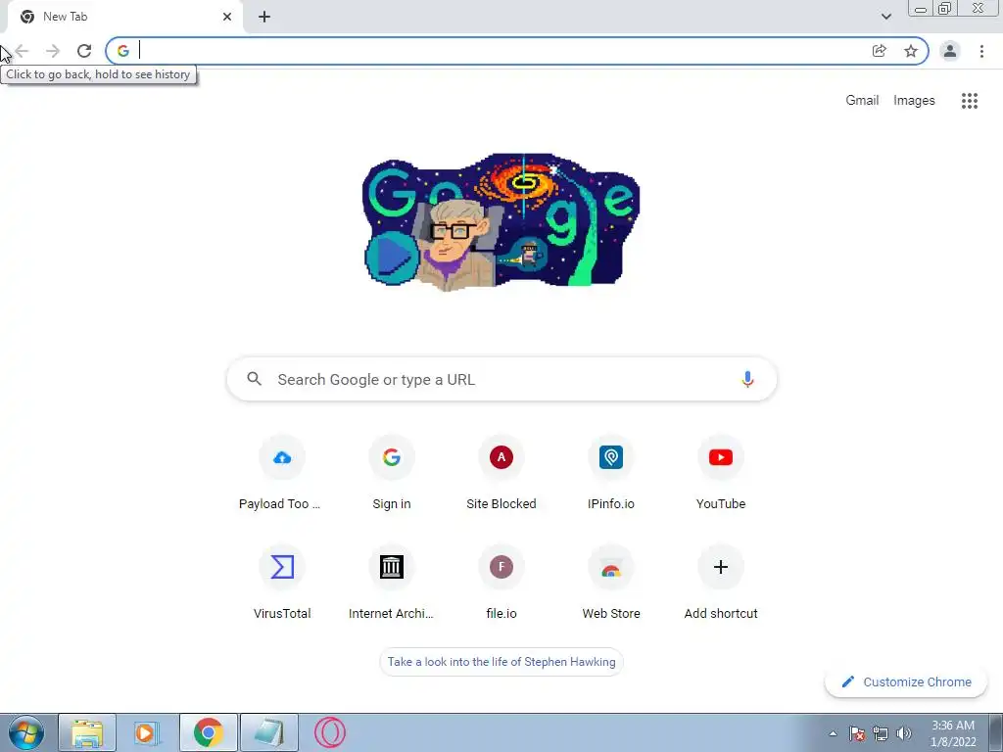Bookmark this tab with the star icon
Viewport: 1003px width, 752px height.
(911, 51)
